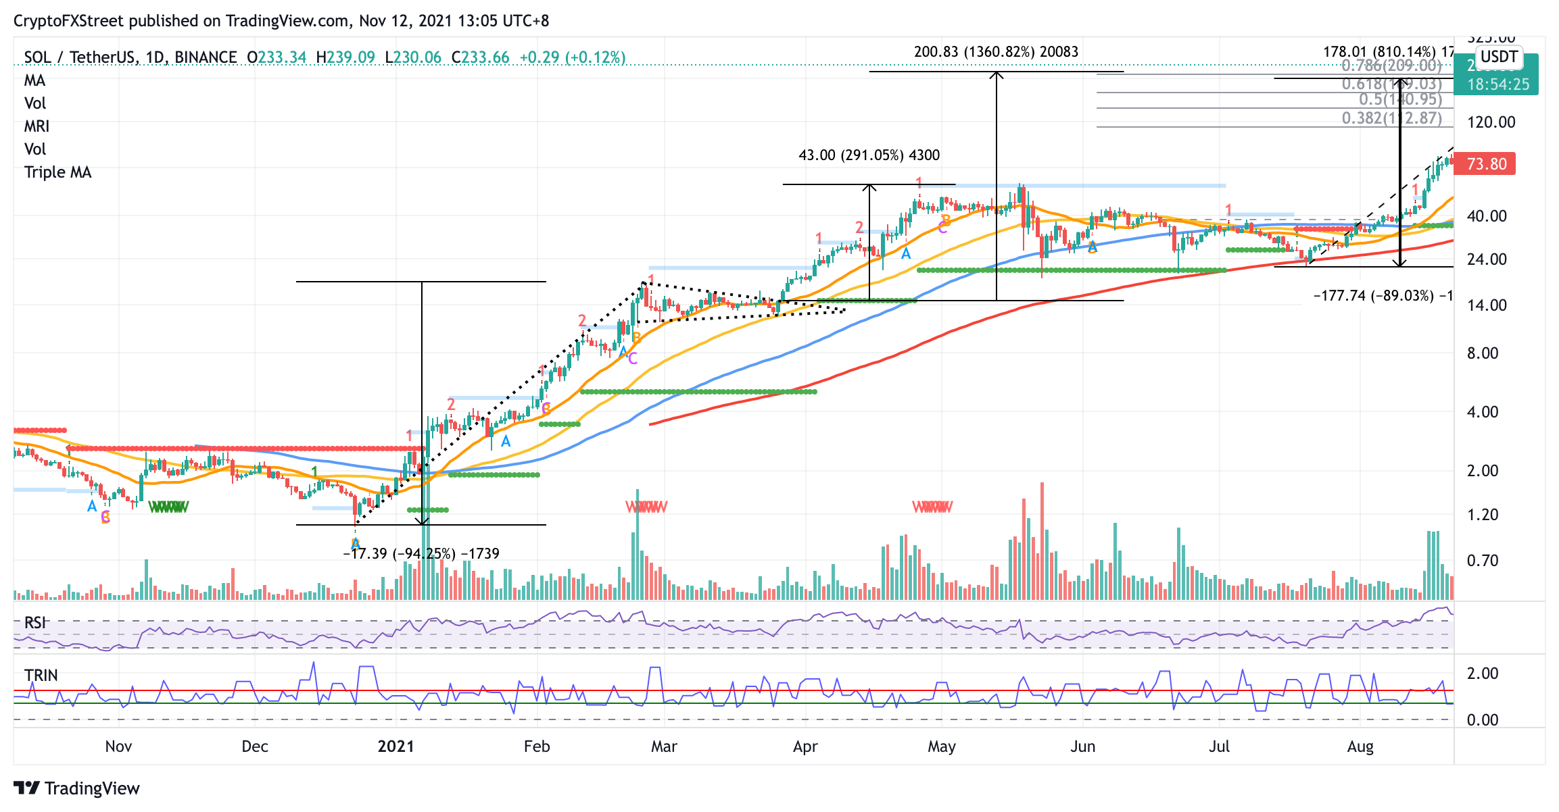The image size is (1559, 812).
Task: Click the TradingView text in footer
Action: click(92, 788)
